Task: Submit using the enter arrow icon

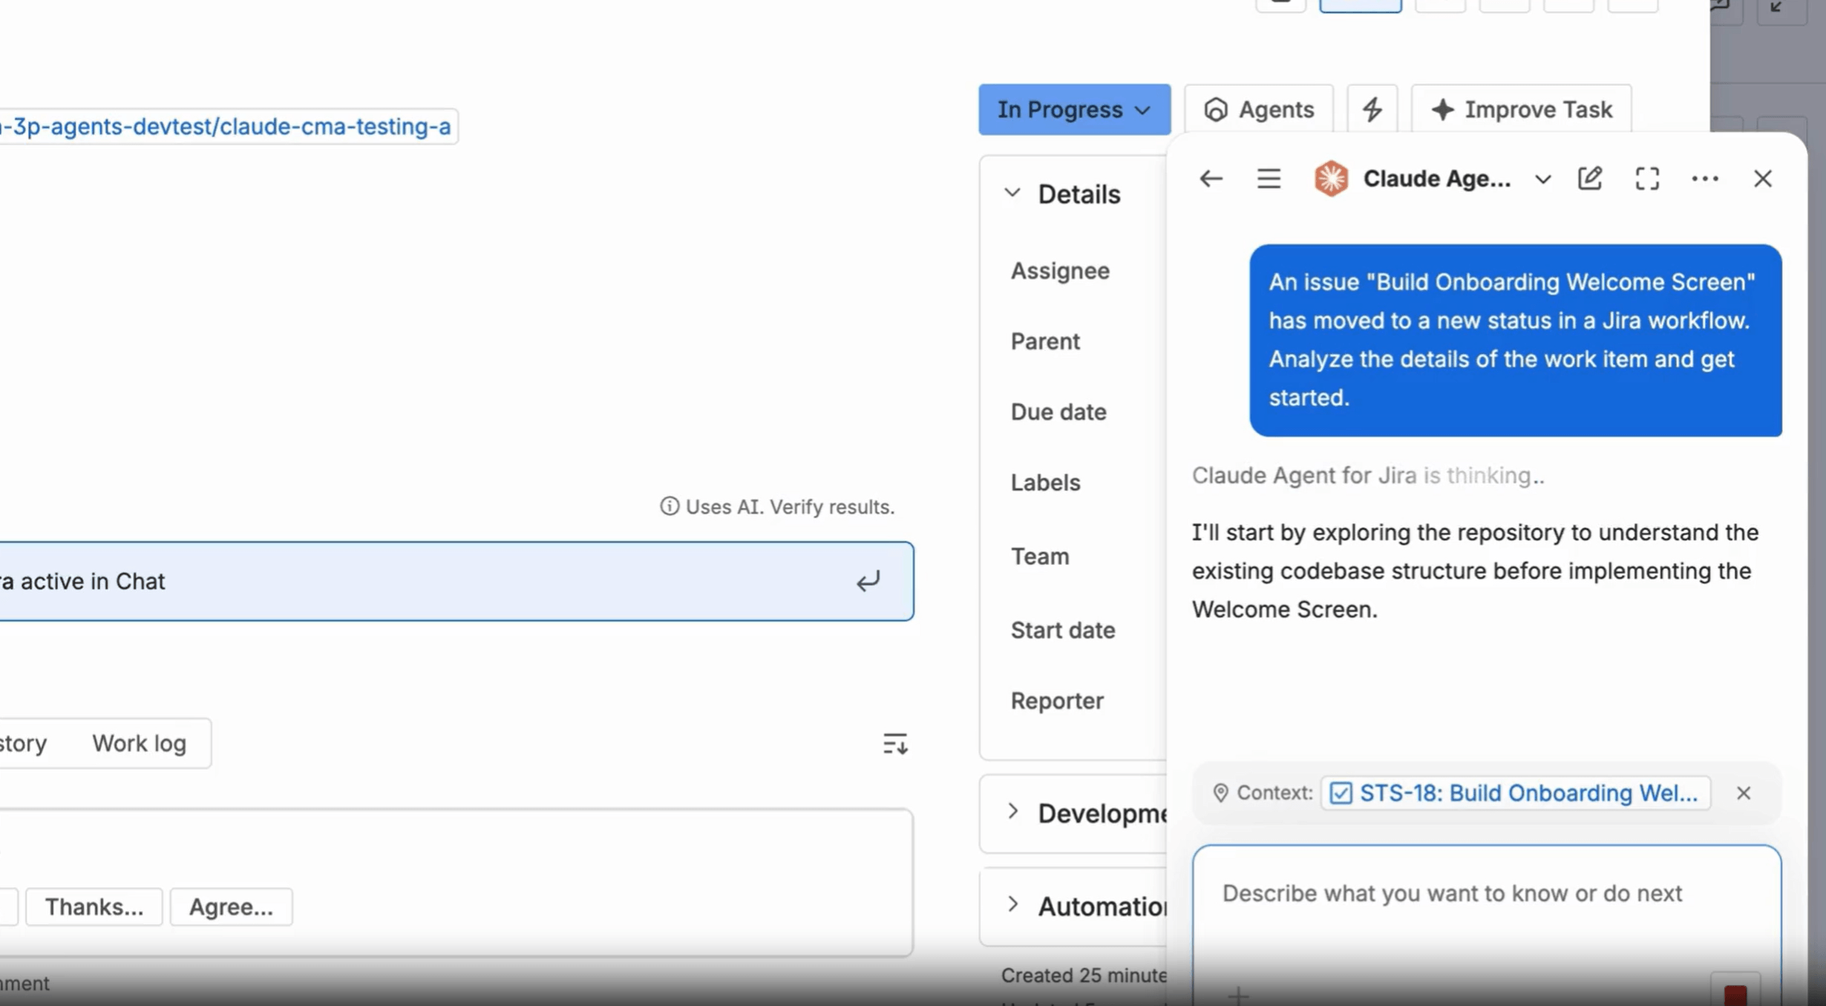Action: click(x=868, y=581)
